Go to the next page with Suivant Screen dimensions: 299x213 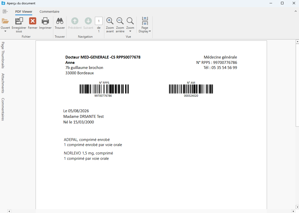click(x=88, y=21)
